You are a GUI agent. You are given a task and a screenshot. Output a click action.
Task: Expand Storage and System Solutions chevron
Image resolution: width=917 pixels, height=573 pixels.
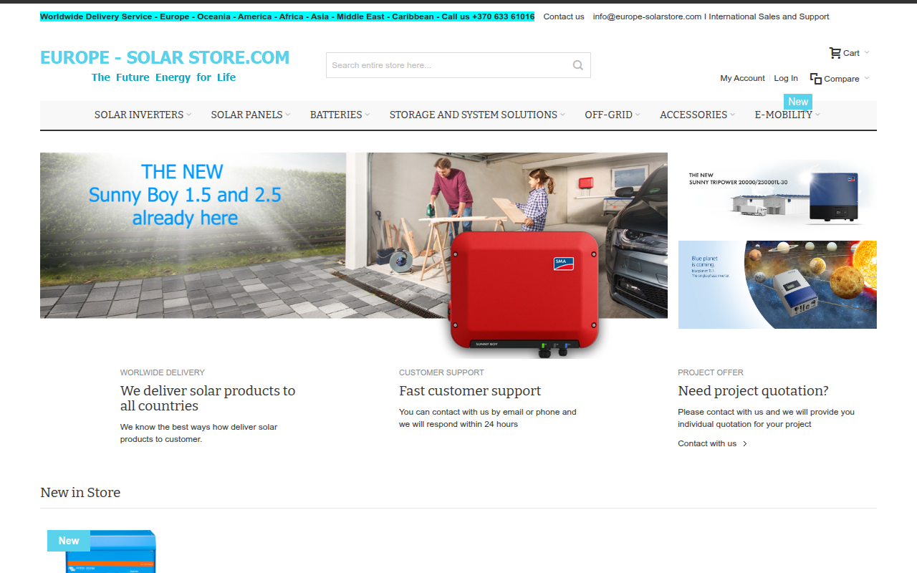(x=562, y=115)
